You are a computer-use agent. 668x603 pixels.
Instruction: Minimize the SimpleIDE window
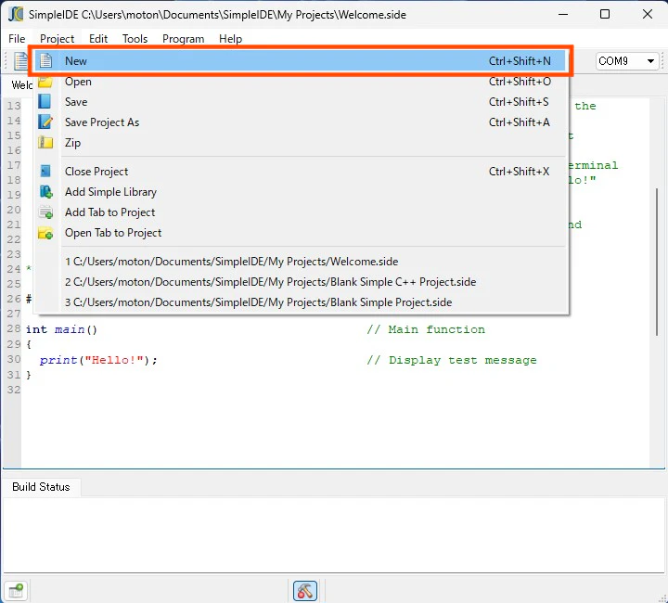tap(563, 14)
